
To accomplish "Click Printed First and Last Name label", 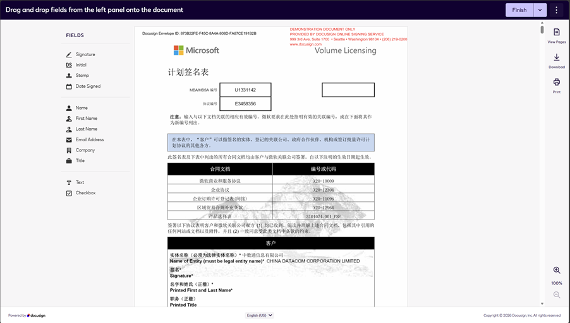I will pyautogui.click(x=201, y=290).
